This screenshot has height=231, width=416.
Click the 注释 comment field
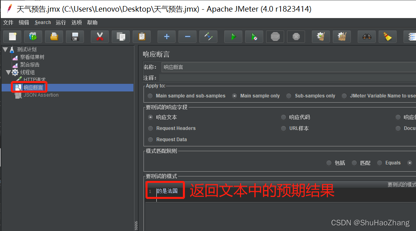(x=287, y=78)
